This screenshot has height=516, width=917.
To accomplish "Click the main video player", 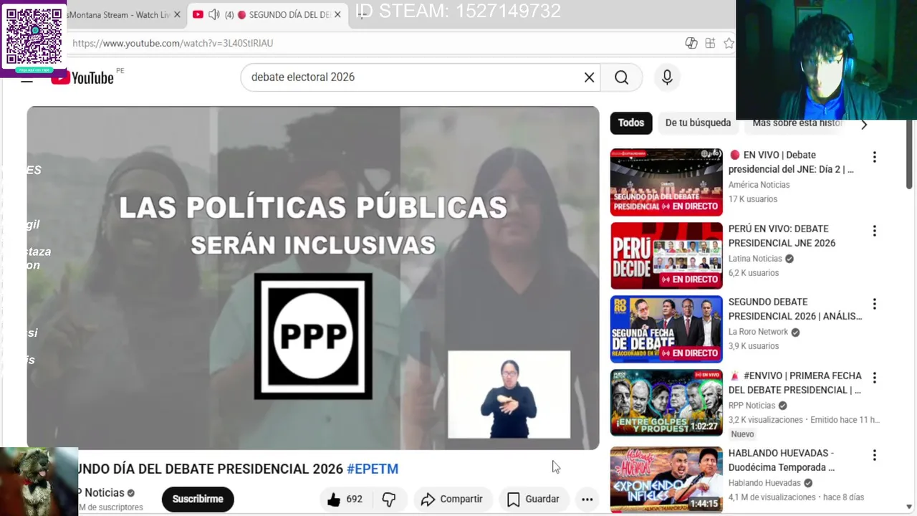I will [313, 278].
